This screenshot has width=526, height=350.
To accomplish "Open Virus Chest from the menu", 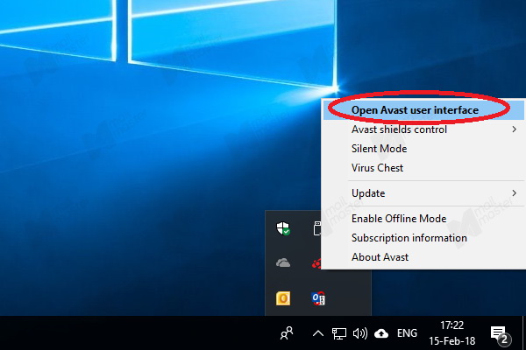I will (x=423, y=167).
